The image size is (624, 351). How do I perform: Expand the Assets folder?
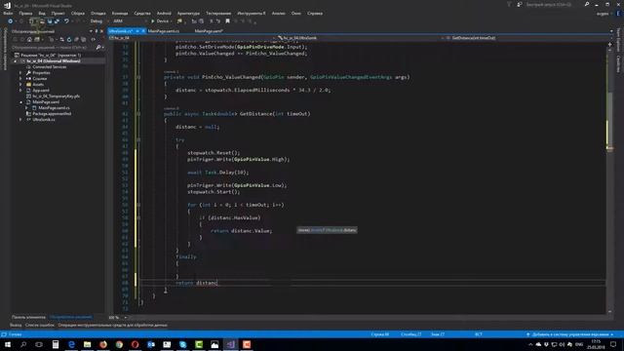point(20,85)
